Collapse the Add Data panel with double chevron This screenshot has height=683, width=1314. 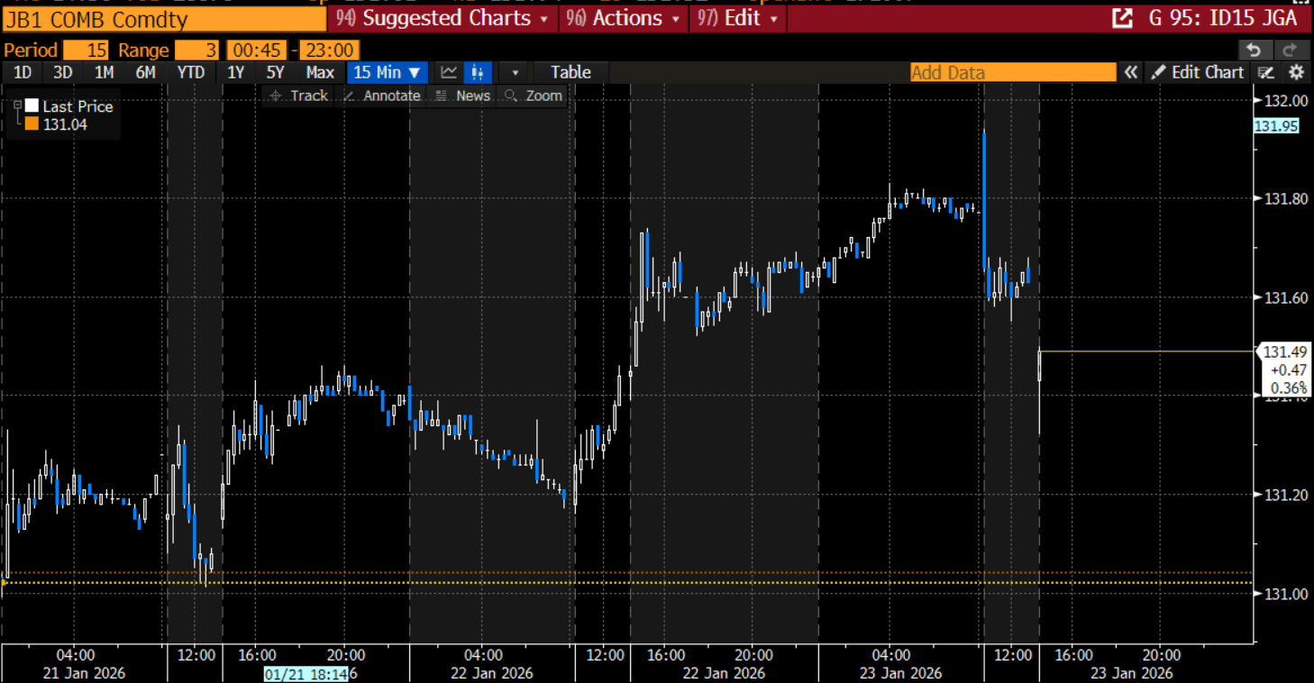click(x=1130, y=73)
